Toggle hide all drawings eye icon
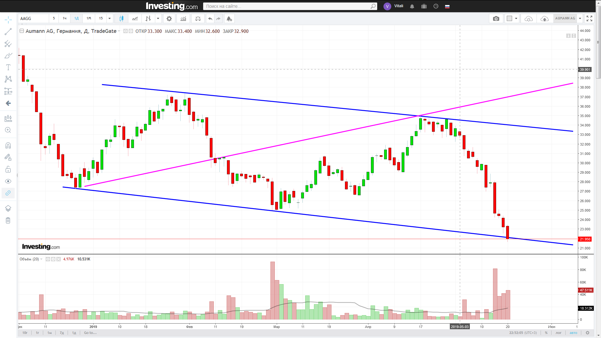Viewport: 601px width, 338px height. [8, 181]
